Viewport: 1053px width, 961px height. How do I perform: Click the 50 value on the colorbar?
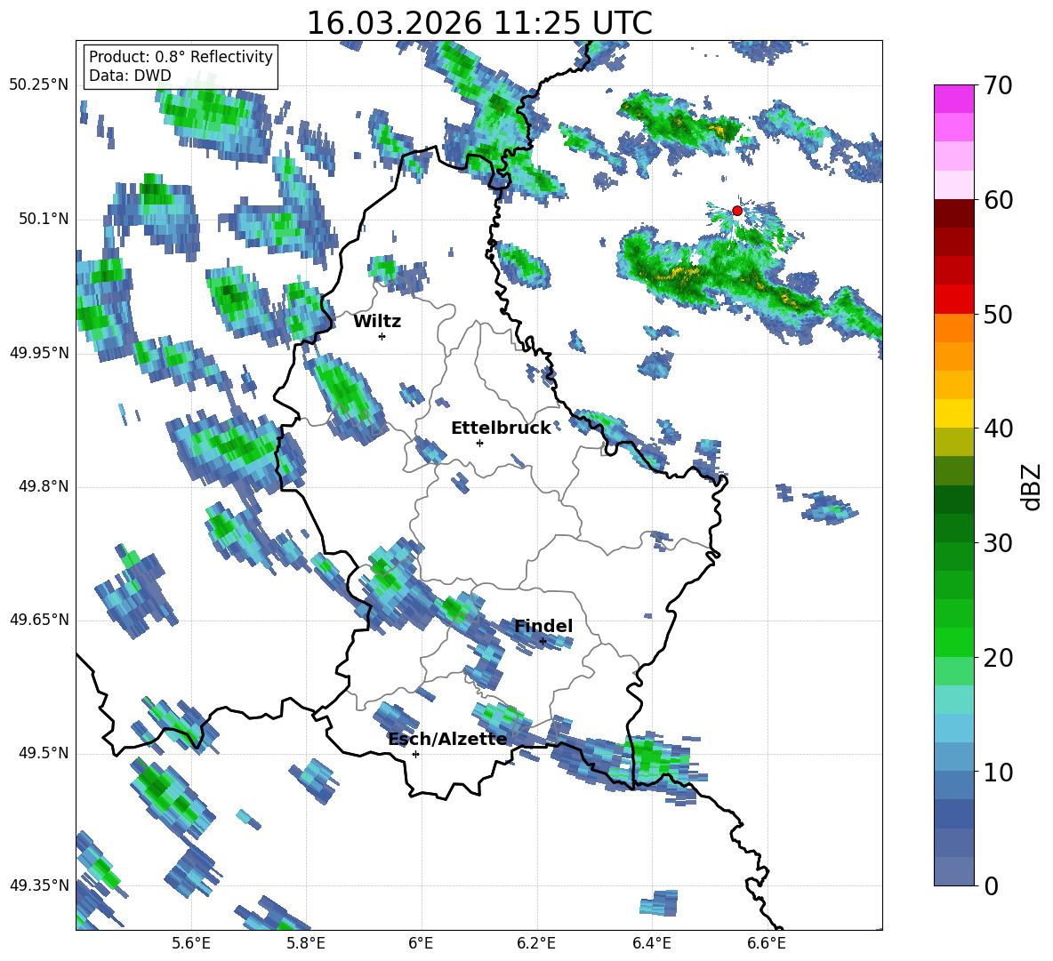[998, 315]
